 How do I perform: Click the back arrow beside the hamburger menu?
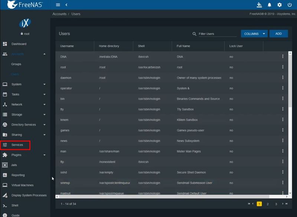(66, 5)
